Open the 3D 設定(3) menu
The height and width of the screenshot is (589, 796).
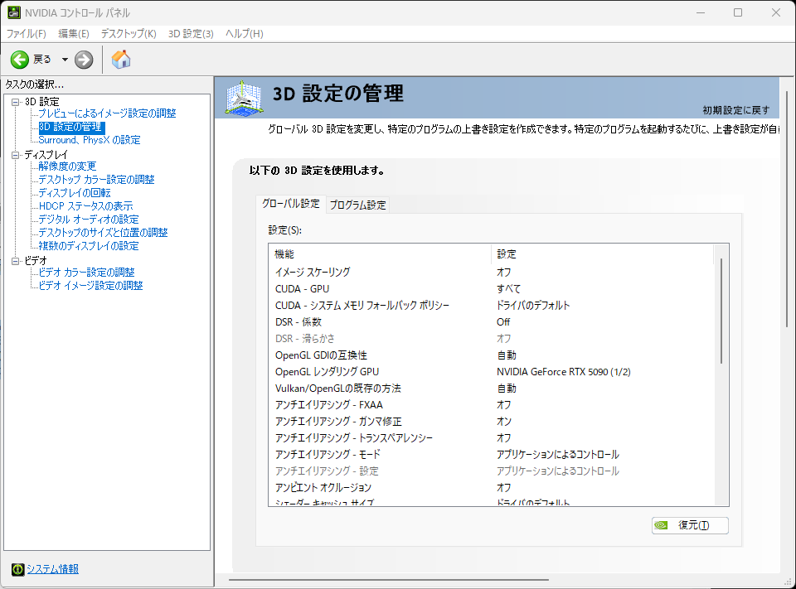191,33
